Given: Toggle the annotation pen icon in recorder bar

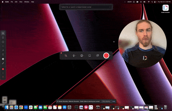Looking at the screenshot, I should pyautogui.click(x=97, y=55).
